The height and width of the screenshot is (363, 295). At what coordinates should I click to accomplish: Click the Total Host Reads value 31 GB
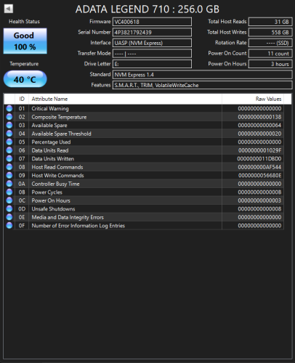coord(270,22)
